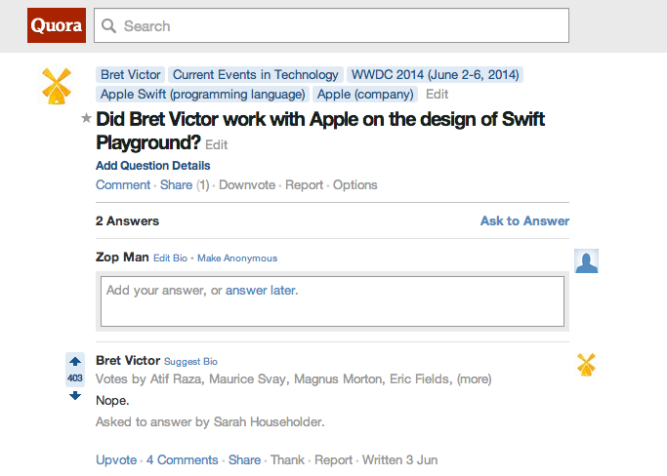Viewport: 667px width, 476px height.
Task: Open Bret Victor's profile from the answer header
Action: click(x=128, y=360)
